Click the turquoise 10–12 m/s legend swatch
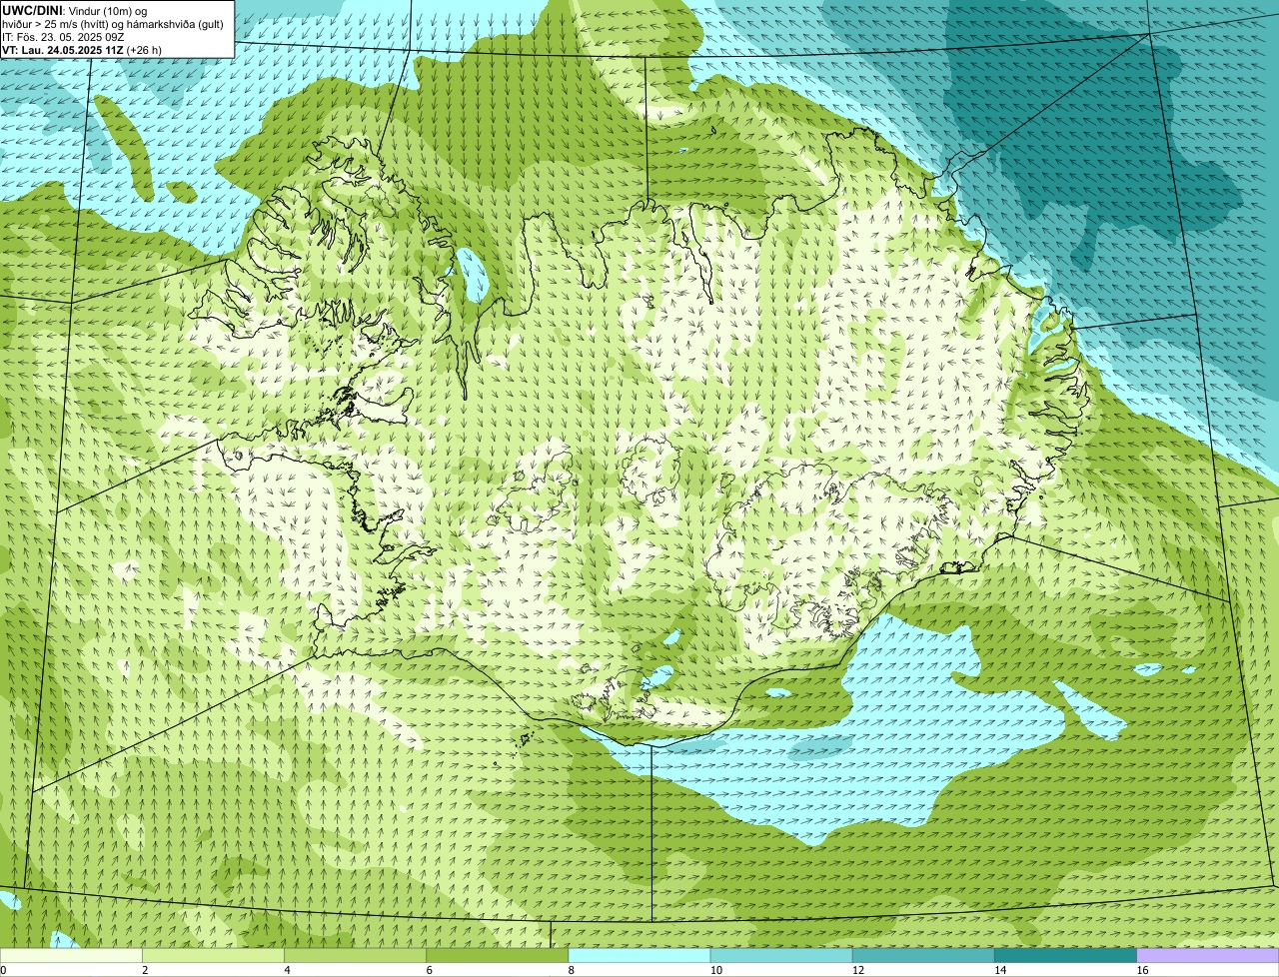1279x977 pixels. click(781, 955)
